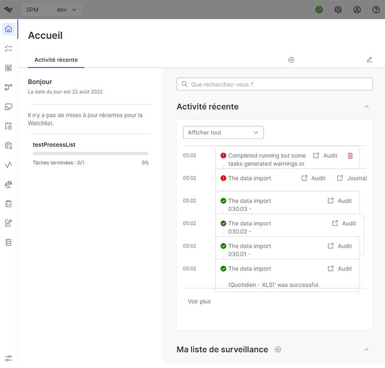Collapse the 'Ma liste de surveillance' section
The width and height of the screenshot is (385, 368).
tap(366, 349)
